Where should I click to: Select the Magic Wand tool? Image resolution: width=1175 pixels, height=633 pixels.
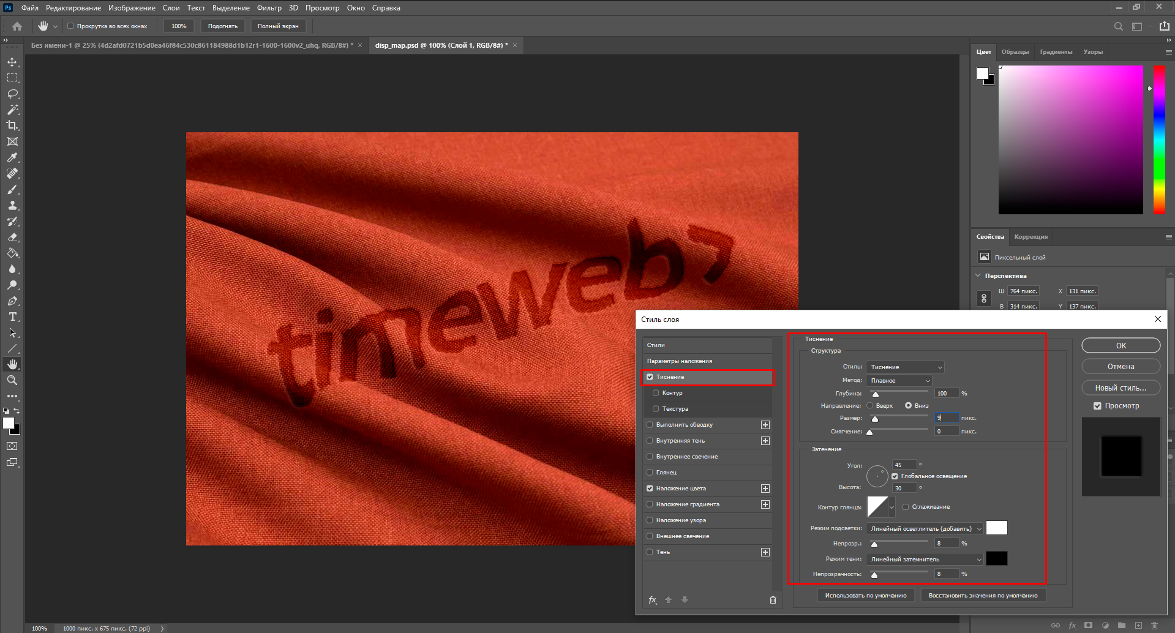(12, 110)
